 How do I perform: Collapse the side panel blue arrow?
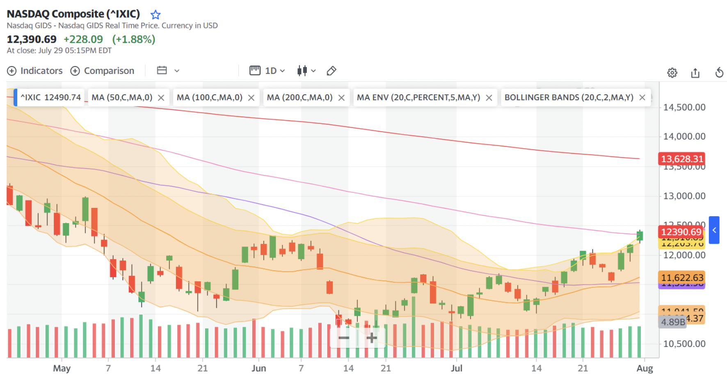pyautogui.click(x=714, y=230)
